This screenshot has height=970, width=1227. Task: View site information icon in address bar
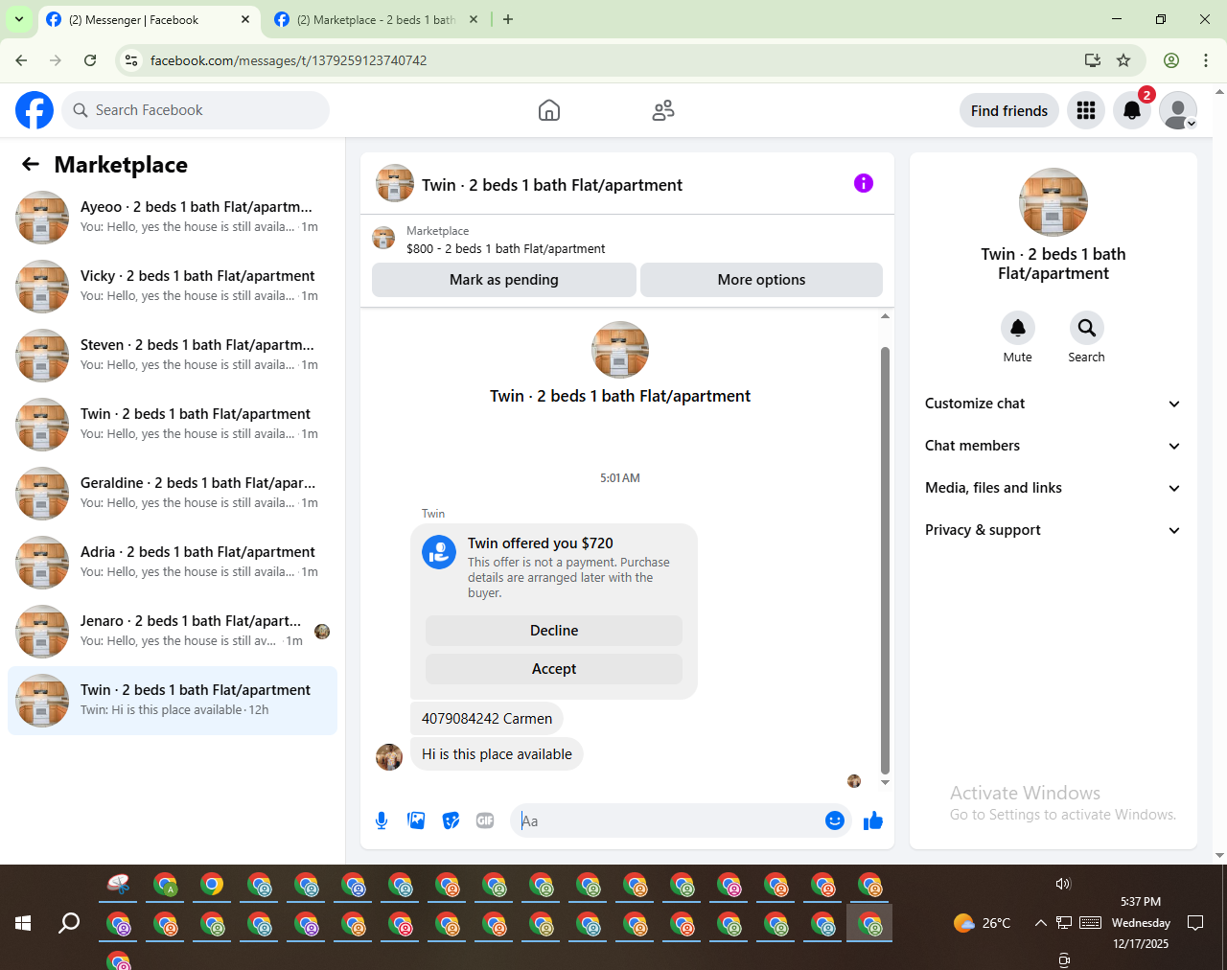point(131,60)
